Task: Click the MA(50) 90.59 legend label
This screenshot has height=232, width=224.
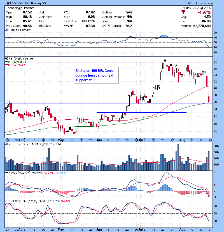Action: coord(17,65)
